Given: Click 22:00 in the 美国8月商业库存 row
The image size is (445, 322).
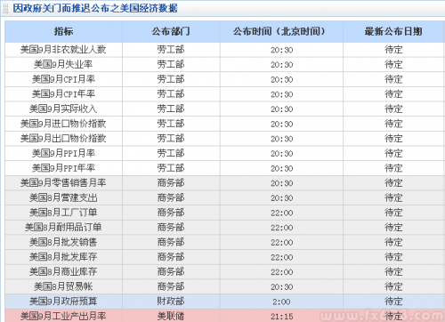Looking at the screenshot, I should click(x=281, y=272).
